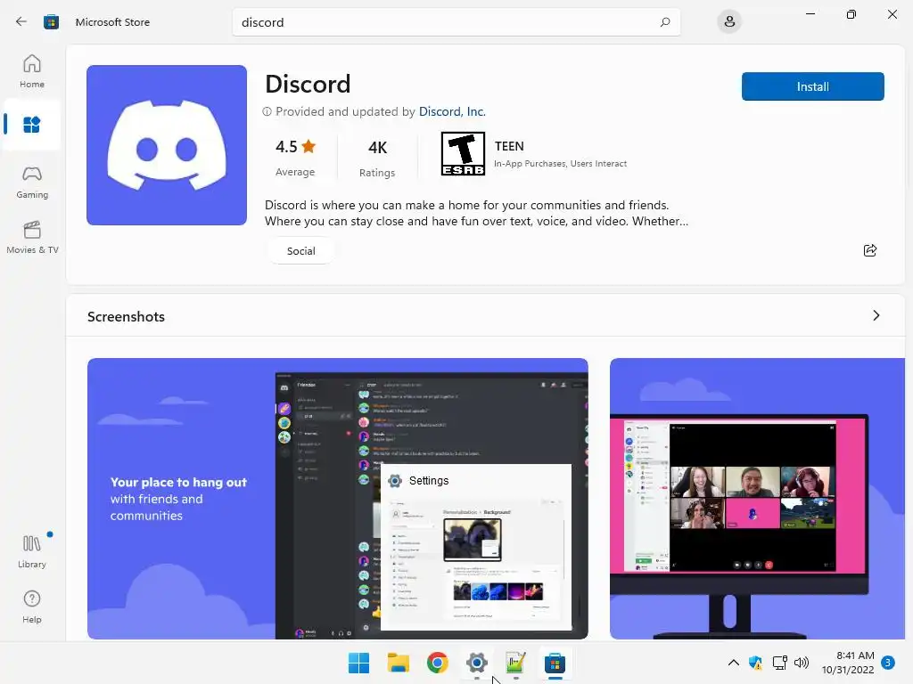Screen dimensions: 913x684
Task: Open Movies & TV section
Action: click(x=32, y=238)
